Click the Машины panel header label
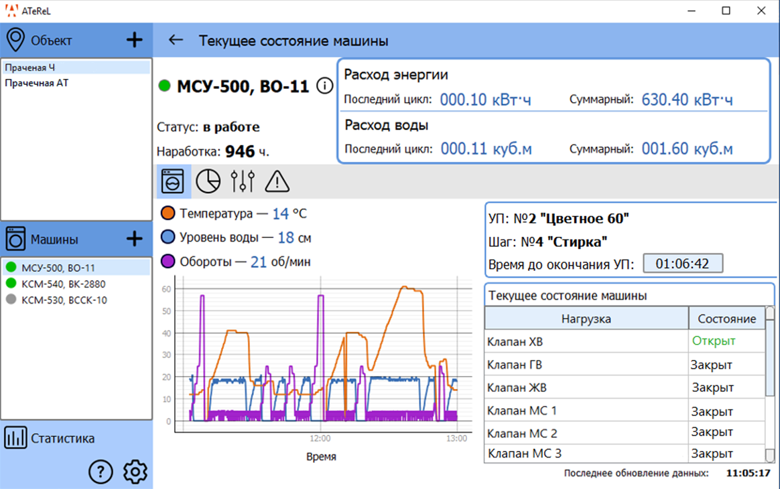This screenshot has width=780, height=489. [x=54, y=239]
